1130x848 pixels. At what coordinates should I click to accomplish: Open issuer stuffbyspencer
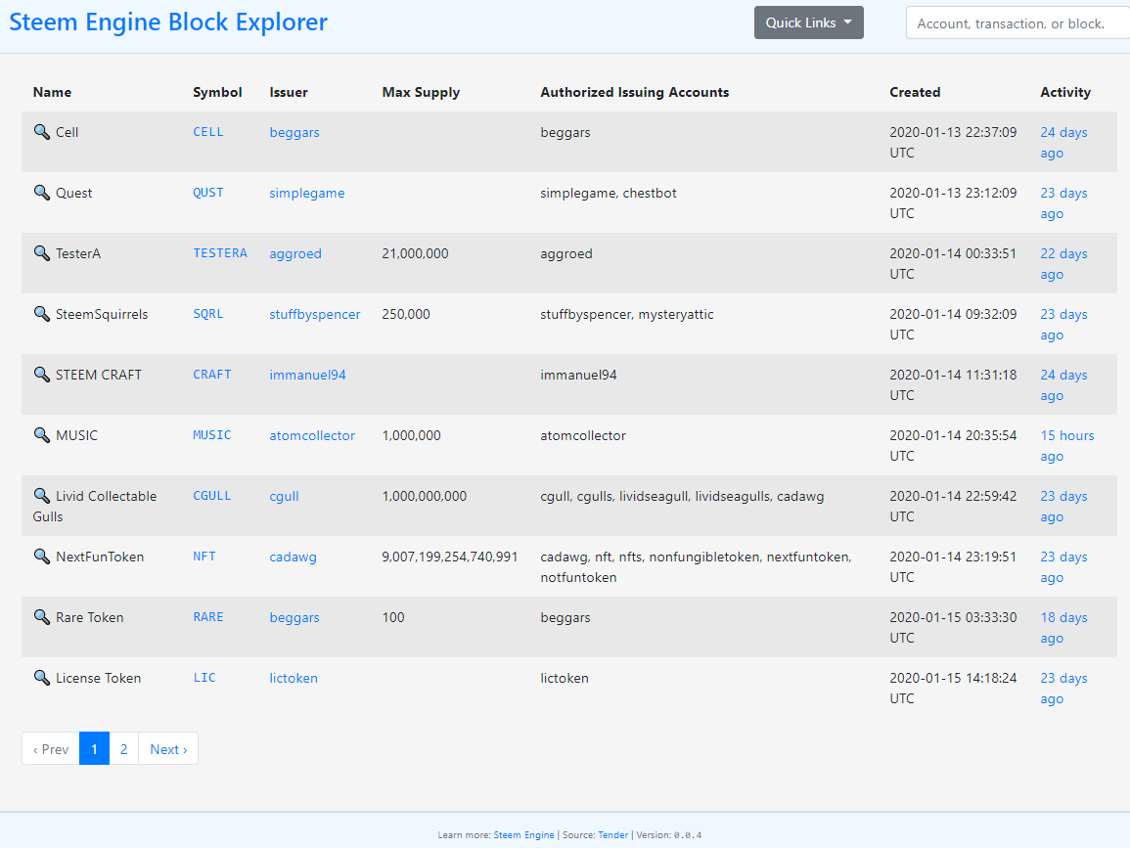315,314
